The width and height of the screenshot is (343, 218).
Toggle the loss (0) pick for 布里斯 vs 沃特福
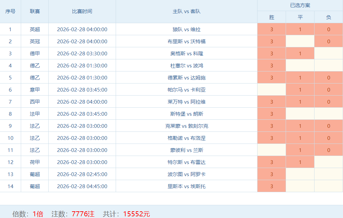point(329,41)
